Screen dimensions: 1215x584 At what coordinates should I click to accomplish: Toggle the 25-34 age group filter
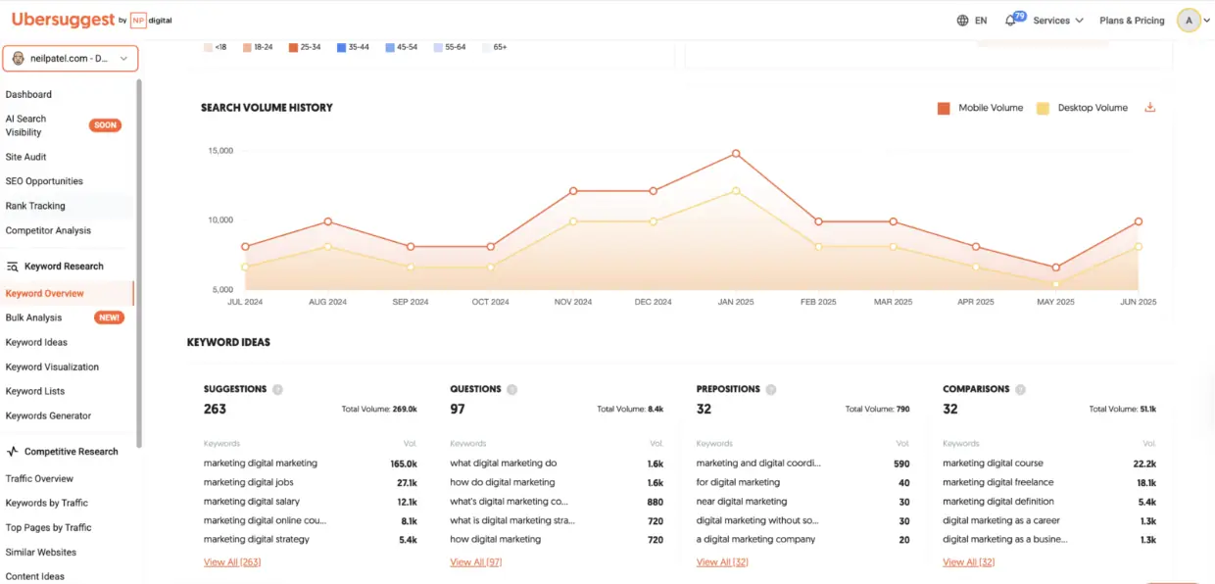tap(301, 46)
